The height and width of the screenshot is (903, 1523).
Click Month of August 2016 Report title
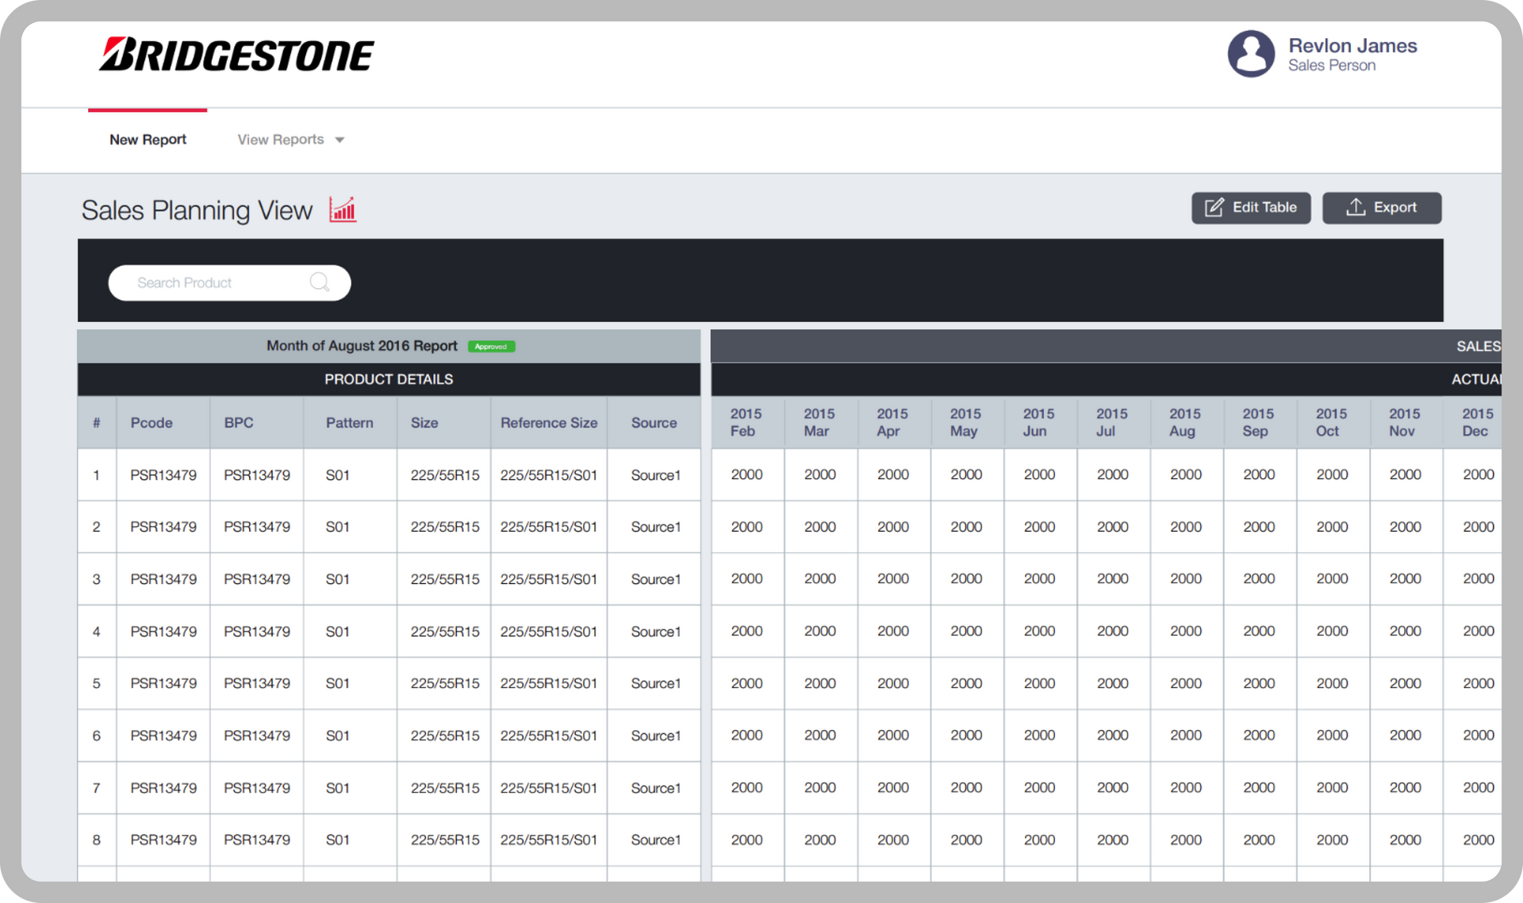[x=362, y=346]
